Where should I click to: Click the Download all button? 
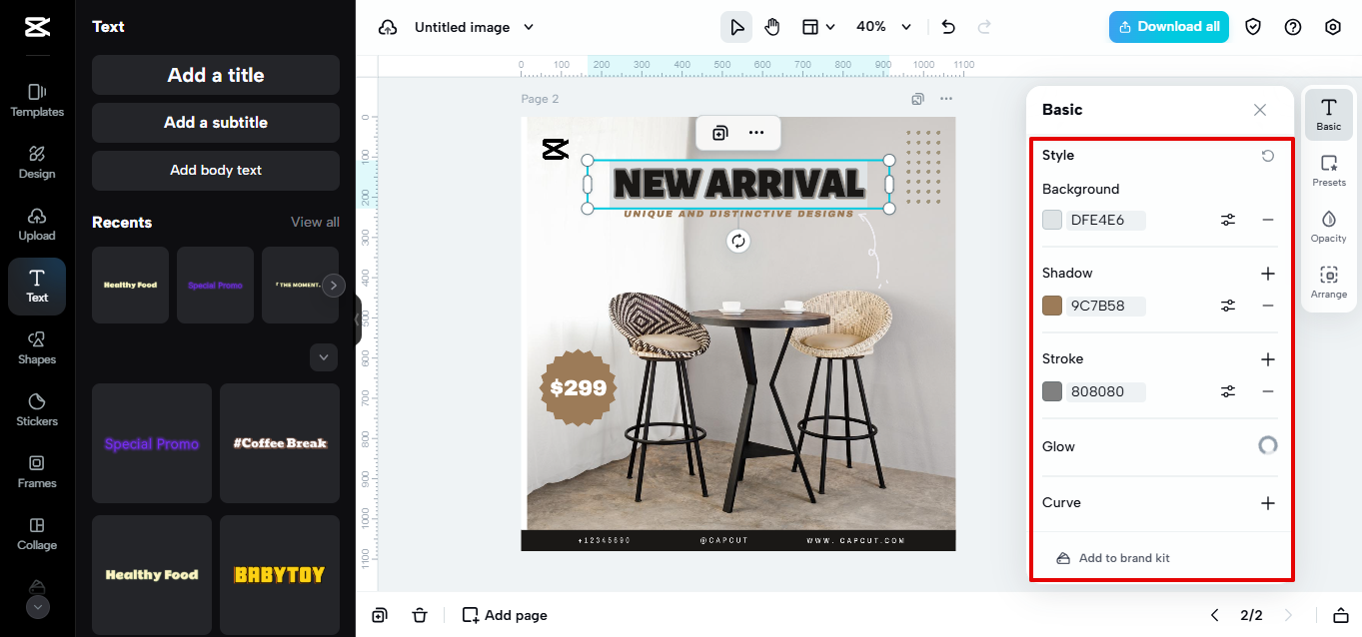(1168, 27)
